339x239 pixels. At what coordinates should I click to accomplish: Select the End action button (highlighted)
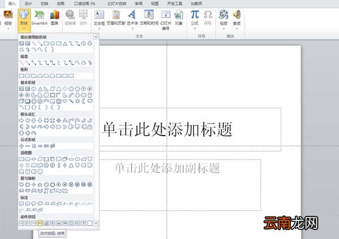pos(40,223)
